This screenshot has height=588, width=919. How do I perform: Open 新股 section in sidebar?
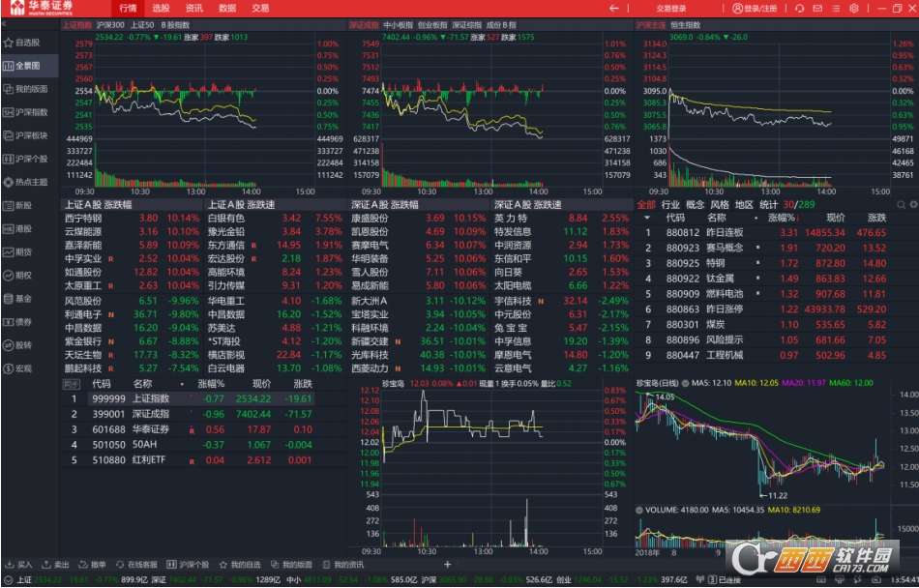point(18,206)
